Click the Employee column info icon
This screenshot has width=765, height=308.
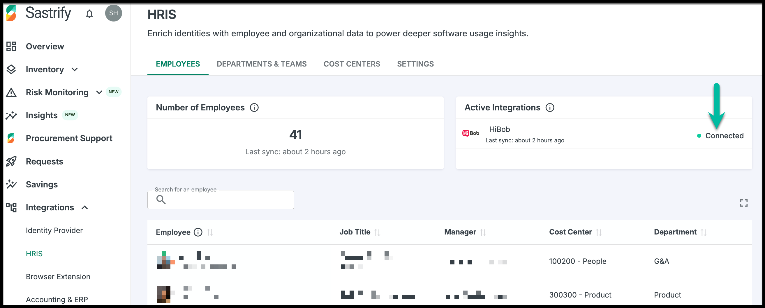198,232
